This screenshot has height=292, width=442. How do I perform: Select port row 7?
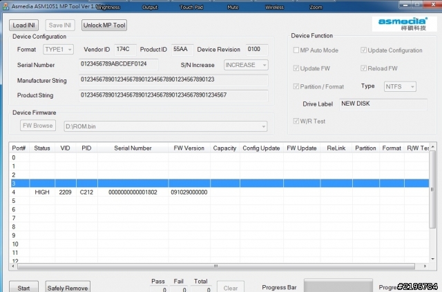[220, 218]
